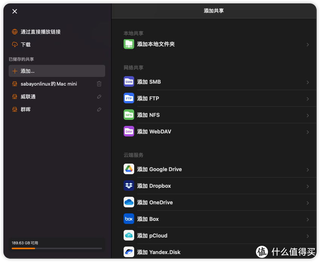Click the 添加 NFS label
The width and height of the screenshot is (320, 262).
click(149, 115)
